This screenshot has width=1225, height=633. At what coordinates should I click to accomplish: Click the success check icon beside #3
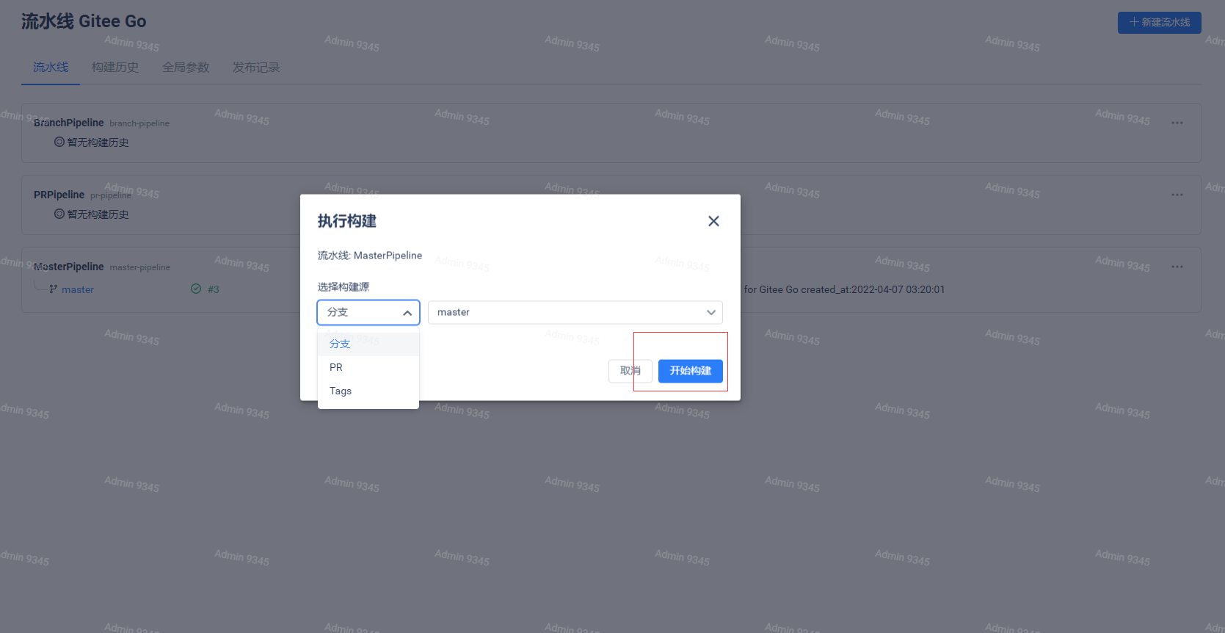[x=196, y=289]
